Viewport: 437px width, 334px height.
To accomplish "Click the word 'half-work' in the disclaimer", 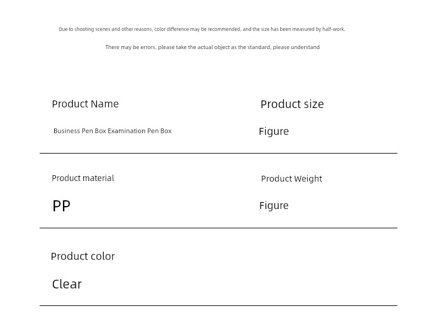I will 333,29.
